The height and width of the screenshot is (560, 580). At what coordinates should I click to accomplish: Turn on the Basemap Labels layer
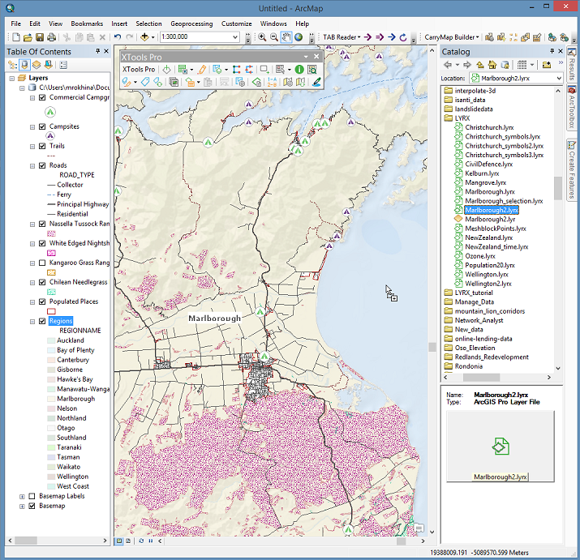pos(32,496)
